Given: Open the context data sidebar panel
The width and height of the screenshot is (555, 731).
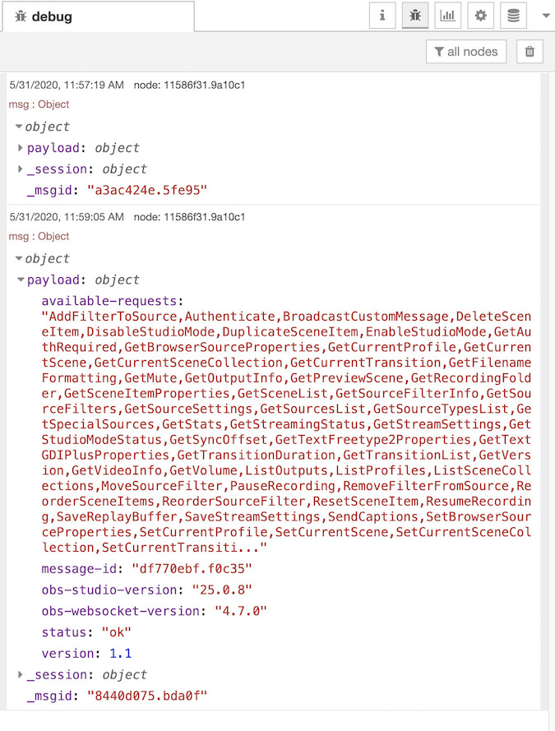Looking at the screenshot, I should click(513, 15).
